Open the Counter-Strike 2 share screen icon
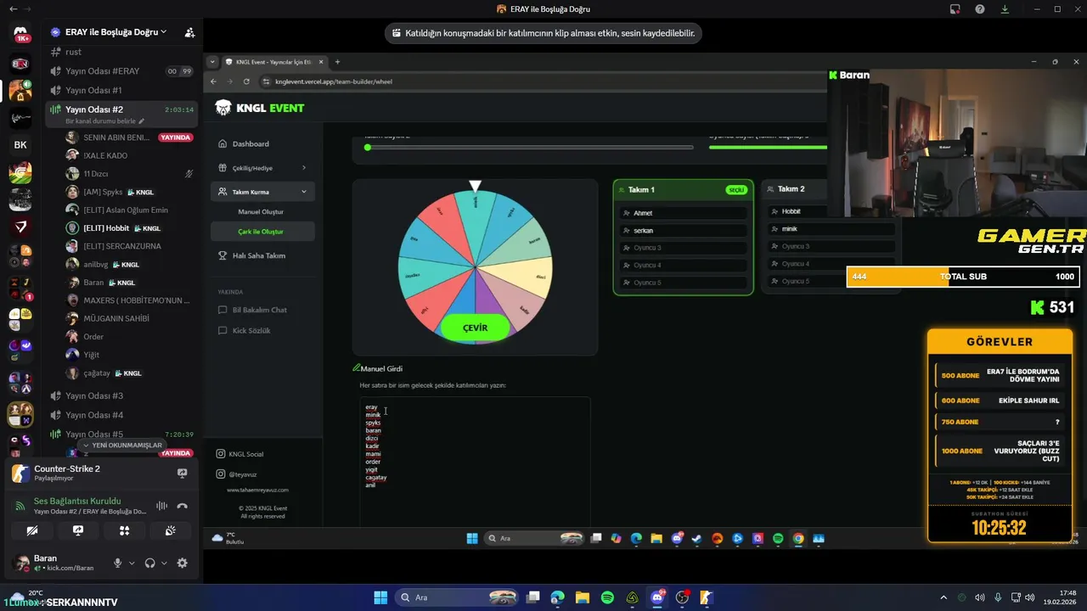 click(182, 474)
